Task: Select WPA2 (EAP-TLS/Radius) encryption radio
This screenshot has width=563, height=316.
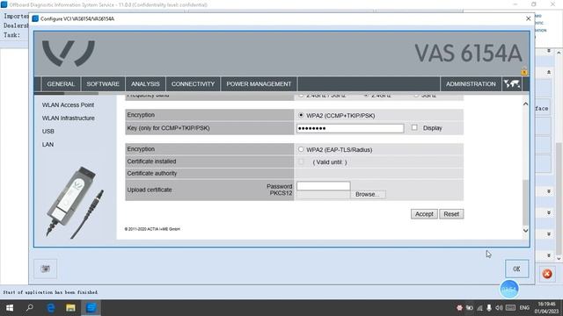Action: pyautogui.click(x=301, y=149)
